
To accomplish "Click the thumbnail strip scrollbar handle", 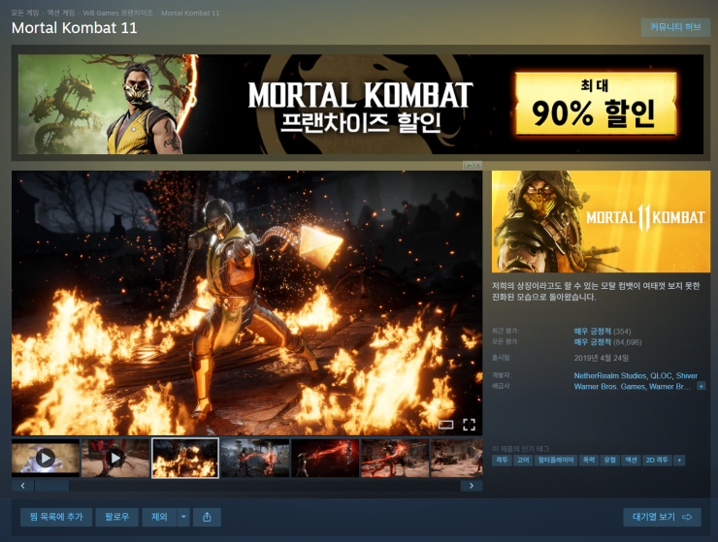I will click(51, 486).
